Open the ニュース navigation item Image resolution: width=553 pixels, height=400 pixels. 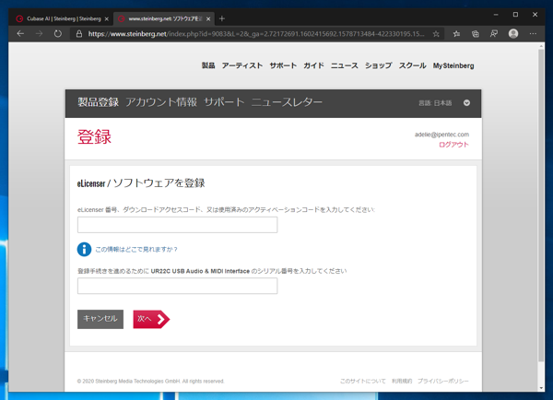click(x=344, y=65)
